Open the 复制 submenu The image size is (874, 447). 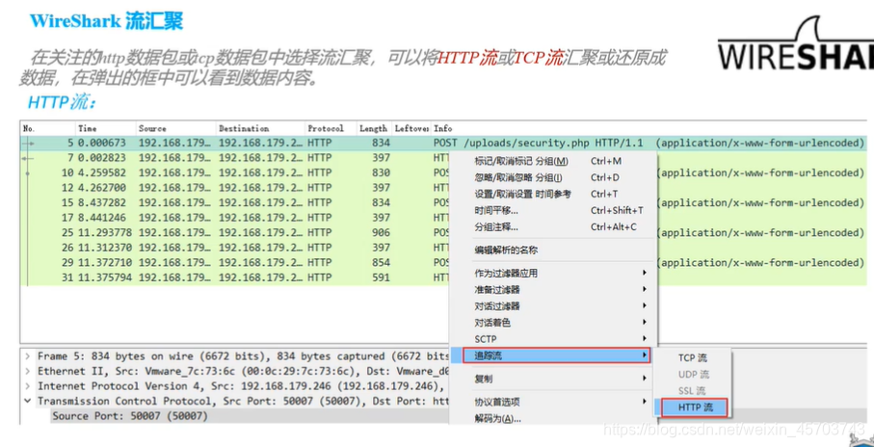553,379
